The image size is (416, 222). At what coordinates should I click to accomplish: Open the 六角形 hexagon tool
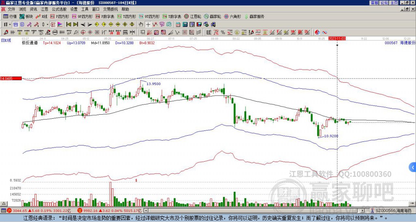tap(232, 16)
